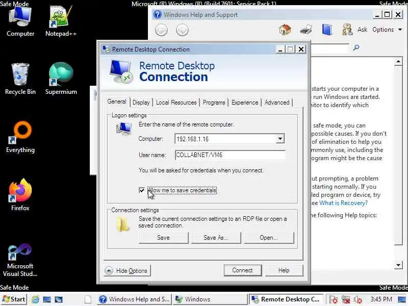Screen dimensions: 408x306
Task: Click the Computer address text field
Action: point(225,139)
